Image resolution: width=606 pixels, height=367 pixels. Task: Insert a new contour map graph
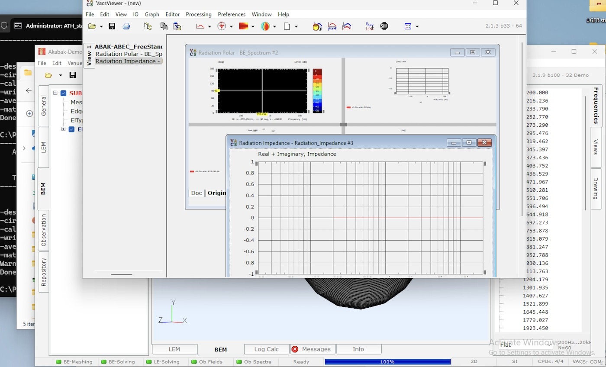pyautogui.click(x=243, y=26)
